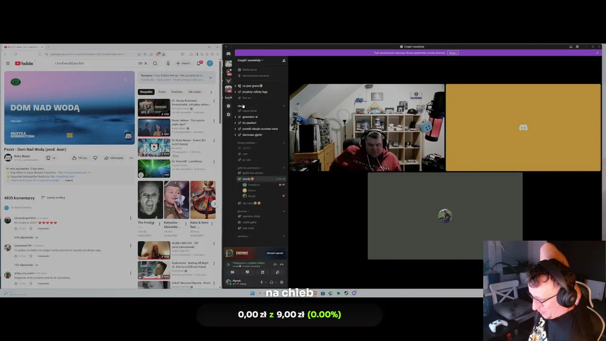Like the Pezet video
606x341 pixels.
pyautogui.click(x=80, y=158)
